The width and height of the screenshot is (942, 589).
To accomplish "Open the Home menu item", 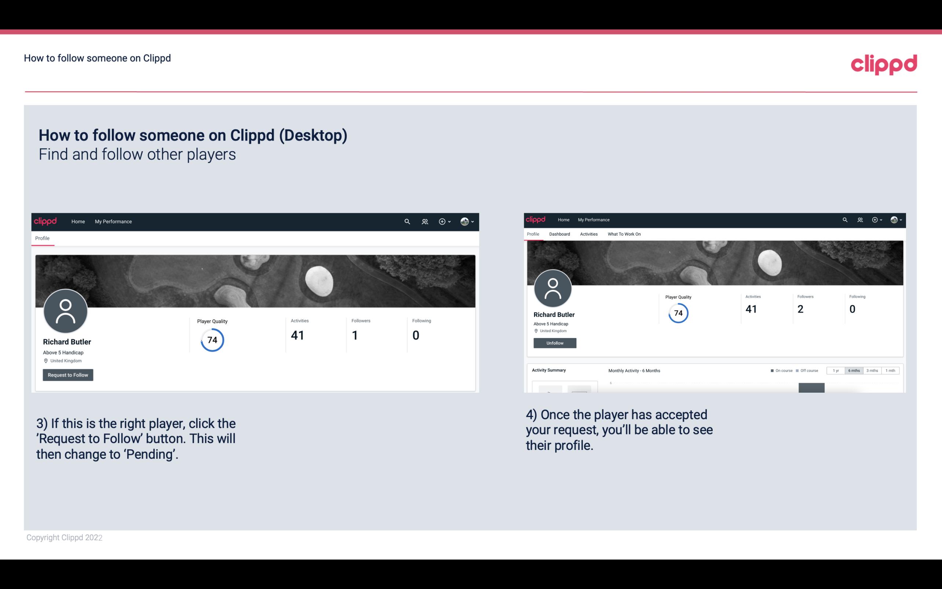I will (x=78, y=221).
